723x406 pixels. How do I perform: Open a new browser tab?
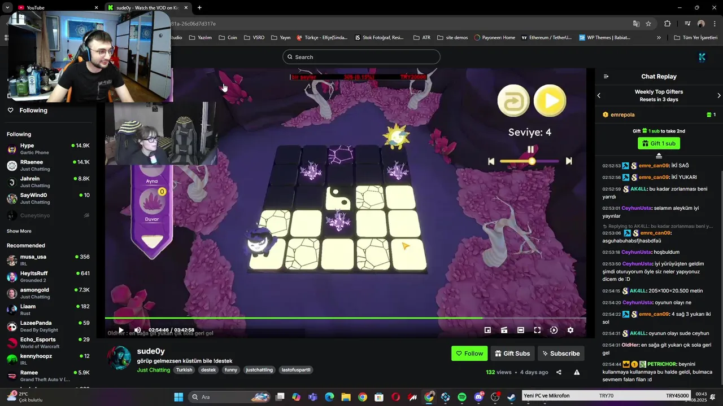coord(199,7)
